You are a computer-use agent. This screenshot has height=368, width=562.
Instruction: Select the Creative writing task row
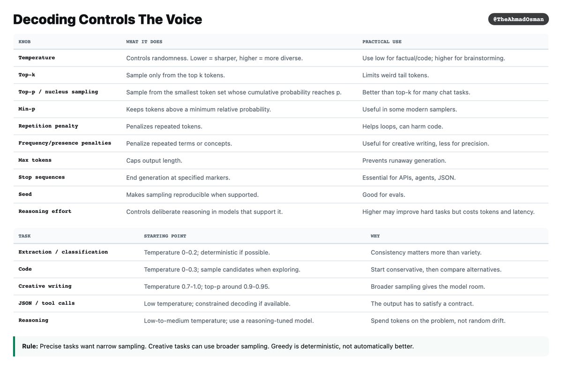(281, 286)
